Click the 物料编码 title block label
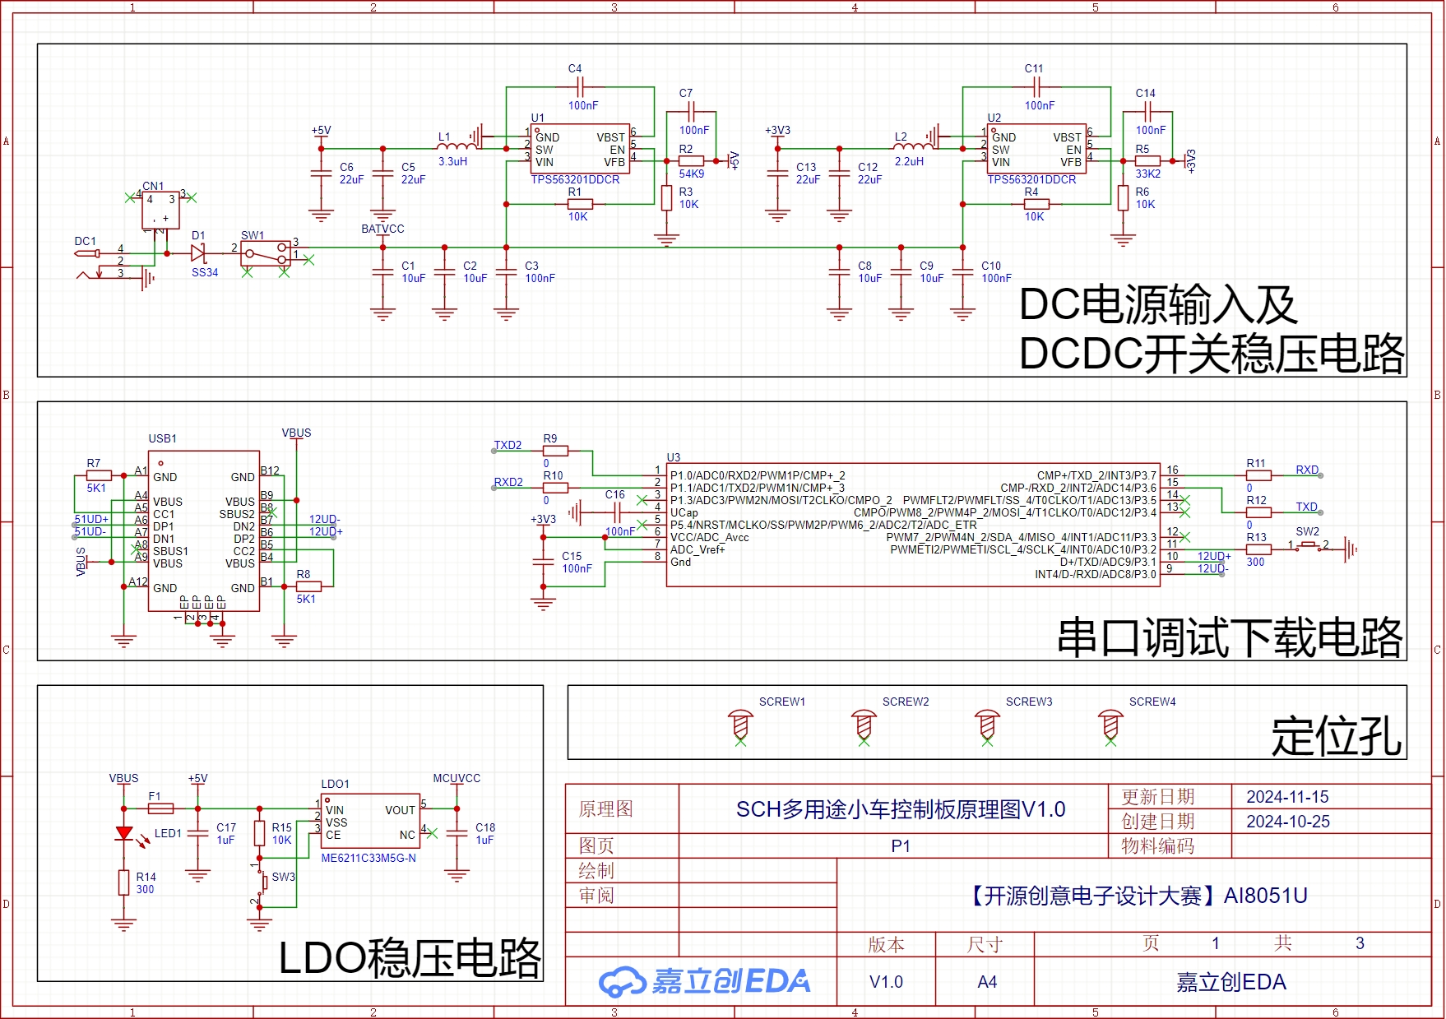 (x=1157, y=846)
